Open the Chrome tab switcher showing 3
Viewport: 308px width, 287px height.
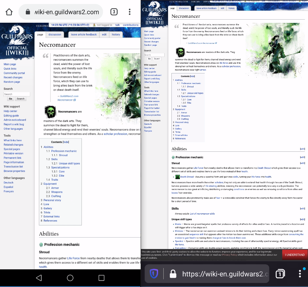tap(114, 11)
